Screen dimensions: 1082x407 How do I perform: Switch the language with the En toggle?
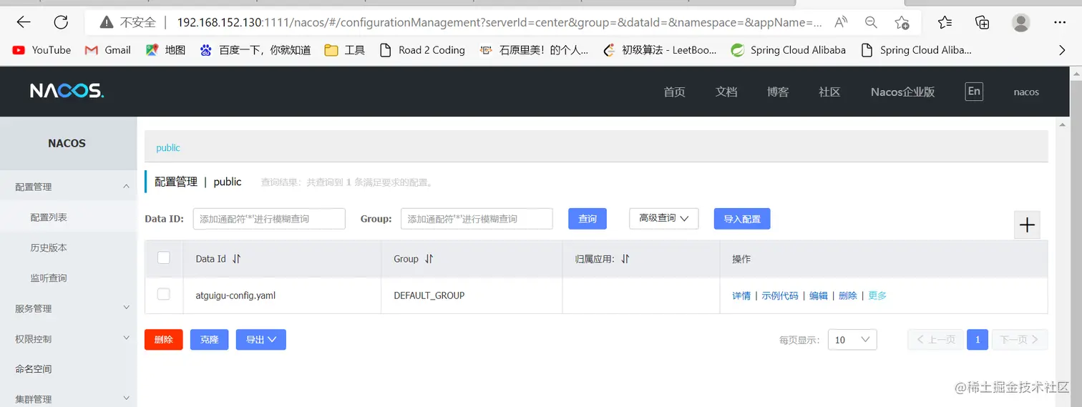pyautogui.click(x=973, y=91)
